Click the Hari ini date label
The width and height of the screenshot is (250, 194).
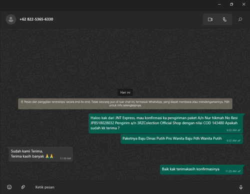point(125,92)
